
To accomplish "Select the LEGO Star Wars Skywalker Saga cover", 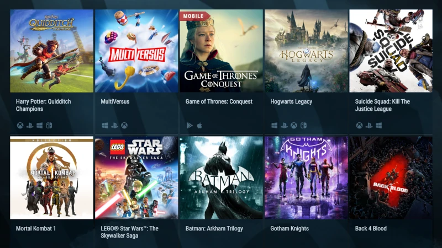I will tap(136, 177).
